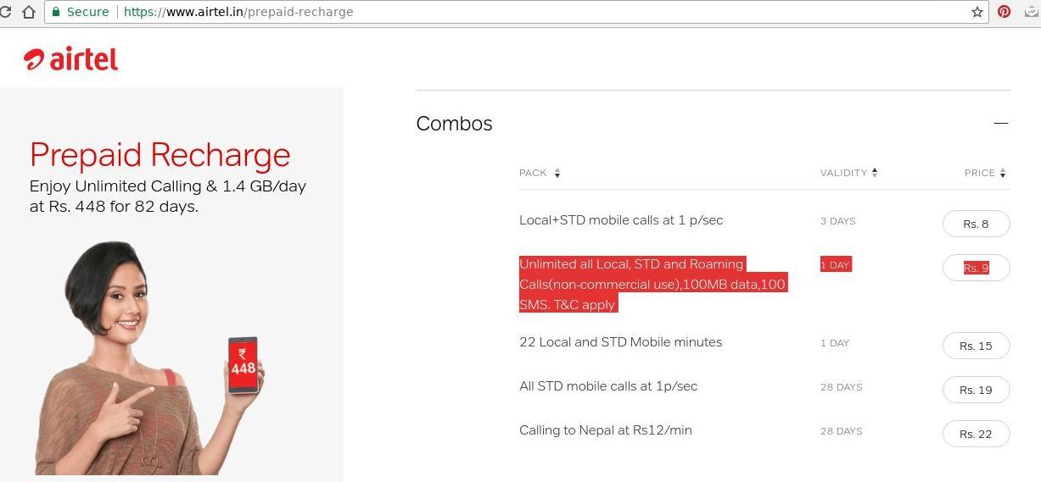Click the highlighted 'Unlimited all Local, STD' pack description
1041x482 pixels.
click(652, 284)
